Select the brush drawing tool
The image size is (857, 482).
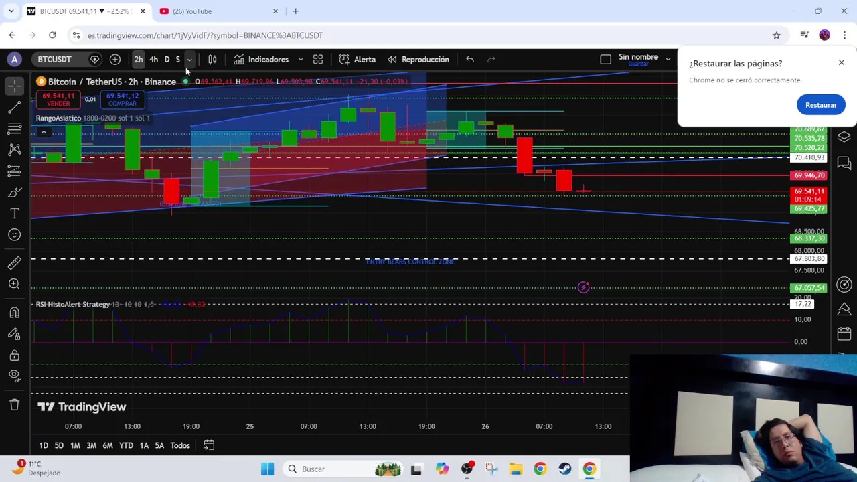(14, 193)
